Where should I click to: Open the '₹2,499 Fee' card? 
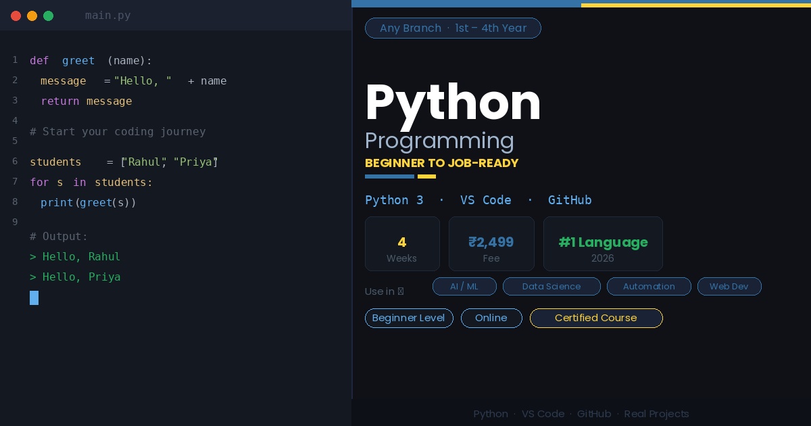tap(491, 243)
